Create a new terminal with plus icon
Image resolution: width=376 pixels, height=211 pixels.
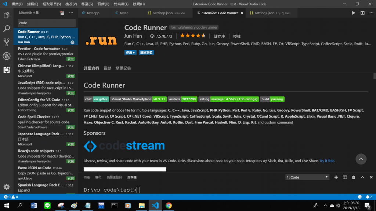click(336, 177)
